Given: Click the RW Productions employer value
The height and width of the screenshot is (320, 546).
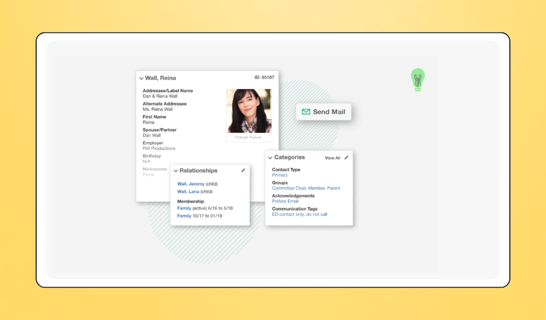Looking at the screenshot, I should pyautogui.click(x=159, y=148).
